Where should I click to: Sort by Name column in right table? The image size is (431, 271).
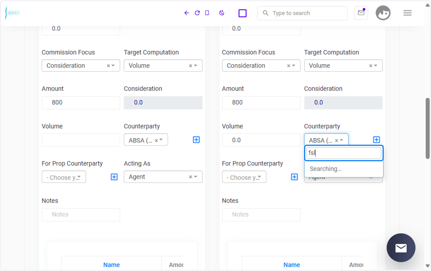tap(292, 265)
